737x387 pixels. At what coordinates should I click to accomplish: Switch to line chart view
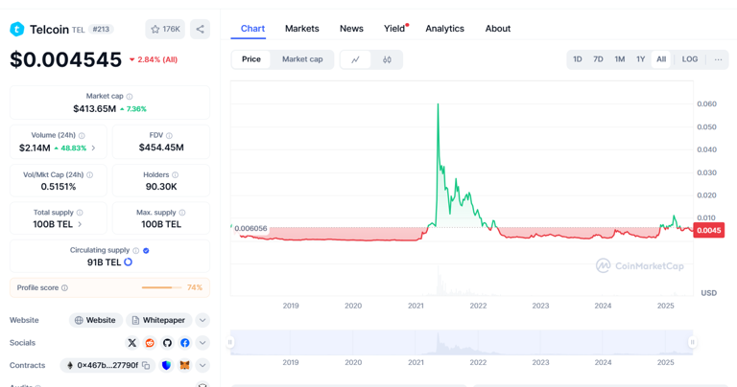(355, 59)
